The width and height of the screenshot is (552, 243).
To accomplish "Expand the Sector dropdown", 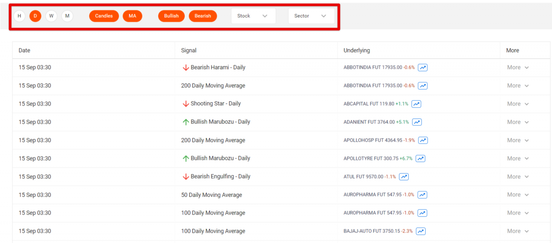I will (311, 16).
